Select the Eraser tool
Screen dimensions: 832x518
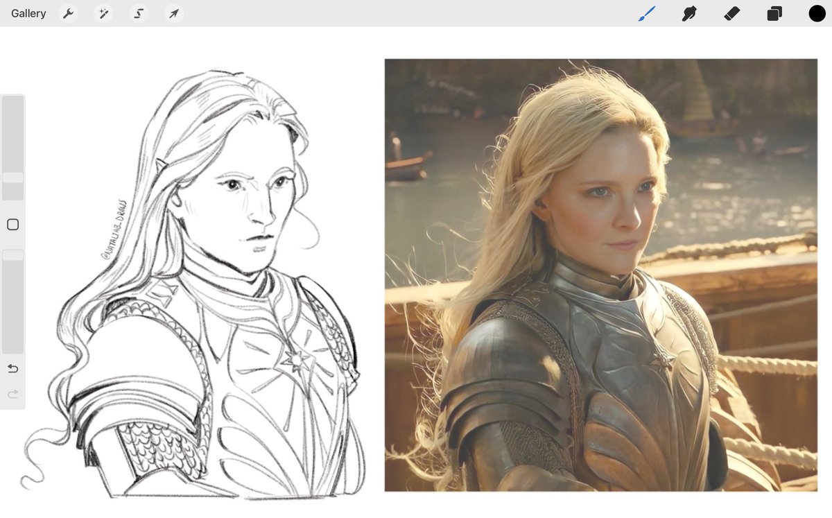732,13
